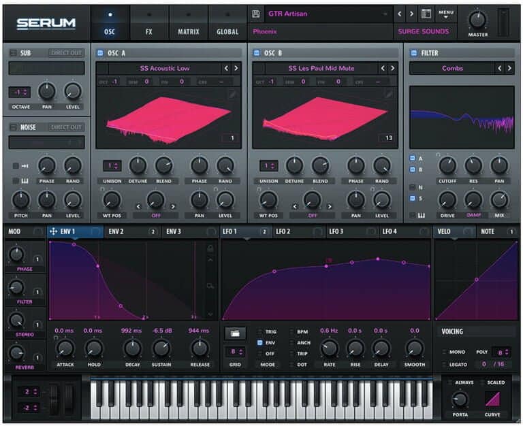Enable the SUB oscillator
523x426 pixels.
(x=13, y=52)
